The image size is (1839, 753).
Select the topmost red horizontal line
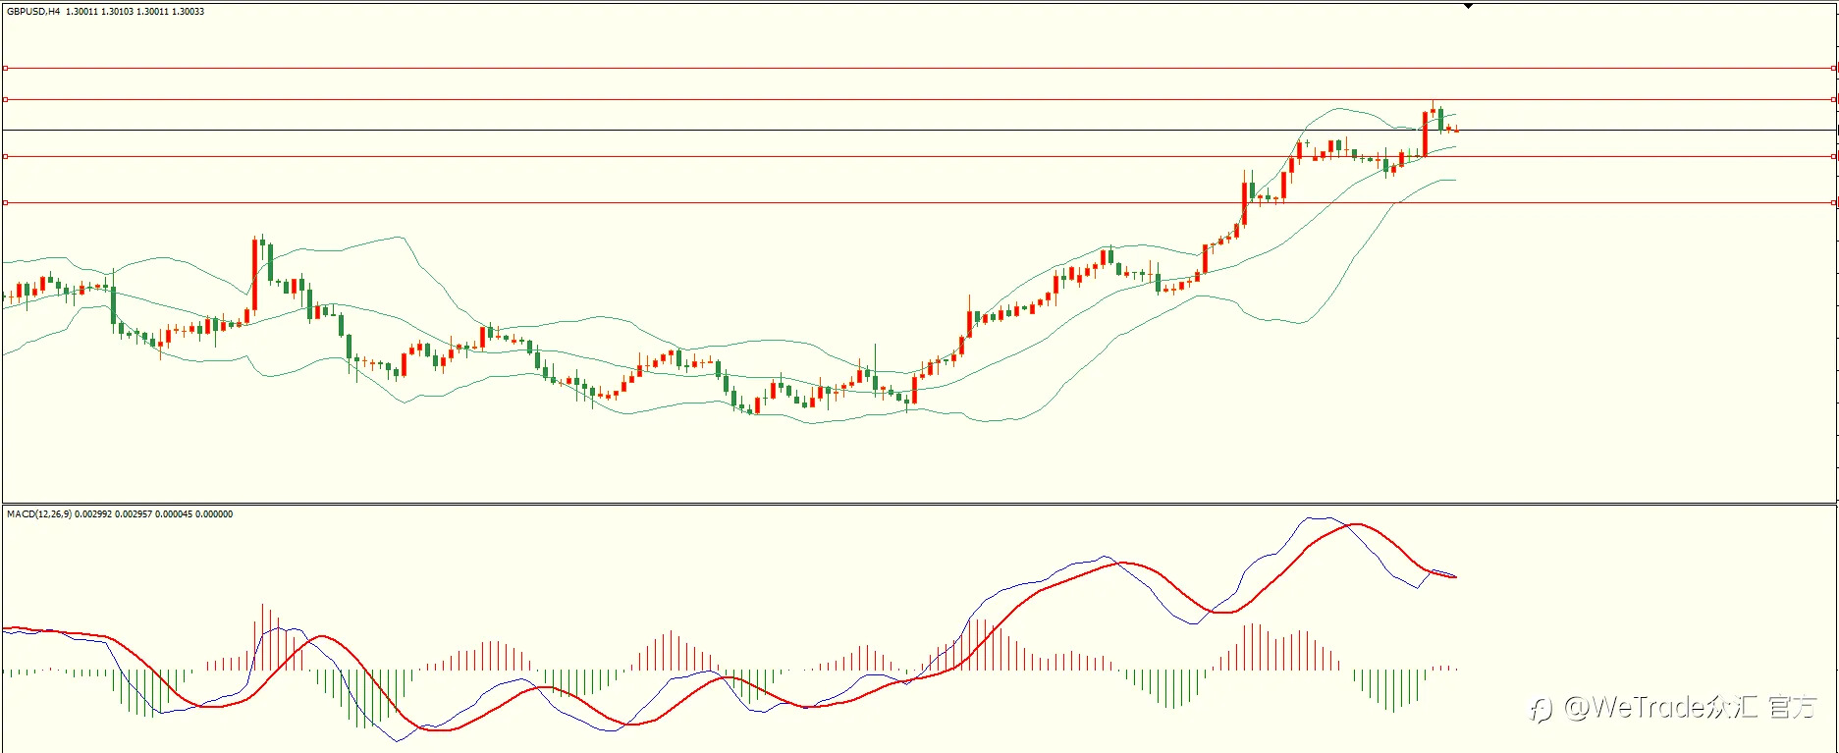click(x=919, y=68)
